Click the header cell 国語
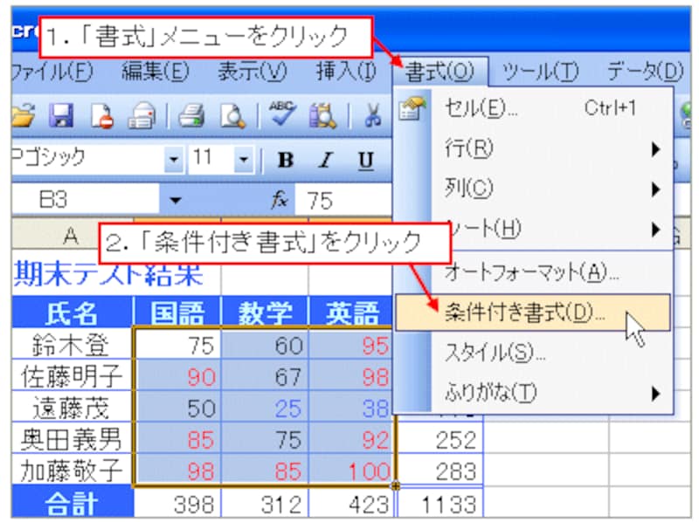 177,313
